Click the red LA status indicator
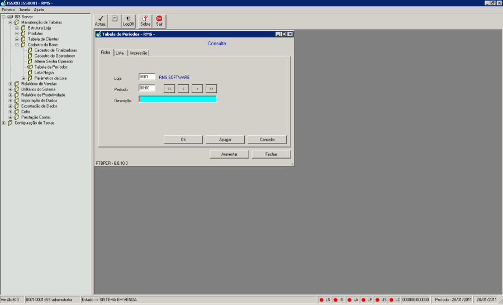503x305 pixels. pos(349,300)
